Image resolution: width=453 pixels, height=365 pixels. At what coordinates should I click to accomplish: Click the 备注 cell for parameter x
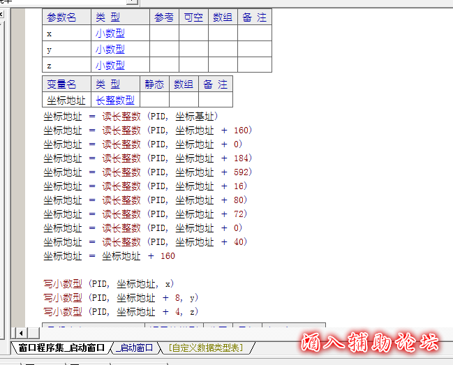(254, 33)
